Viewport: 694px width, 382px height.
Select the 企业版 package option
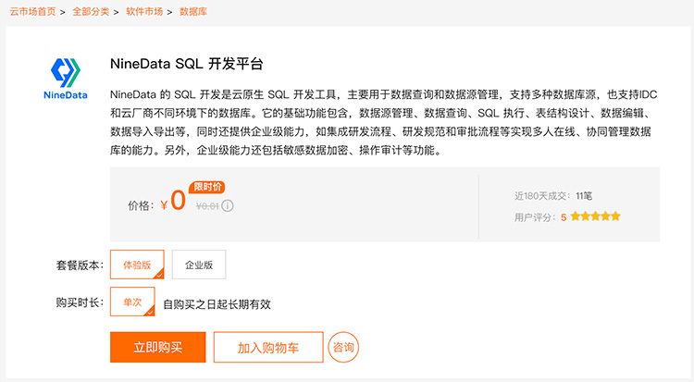199,265
